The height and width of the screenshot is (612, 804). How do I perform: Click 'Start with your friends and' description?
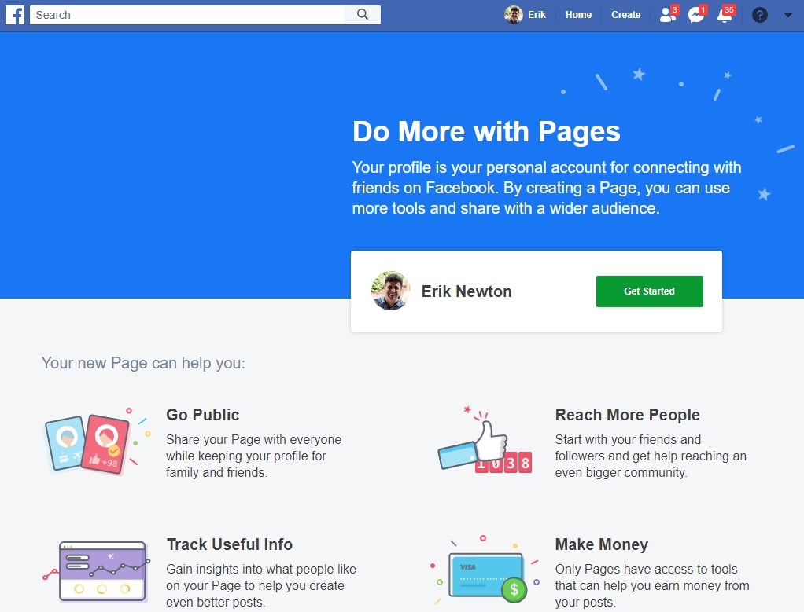click(651, 456)
